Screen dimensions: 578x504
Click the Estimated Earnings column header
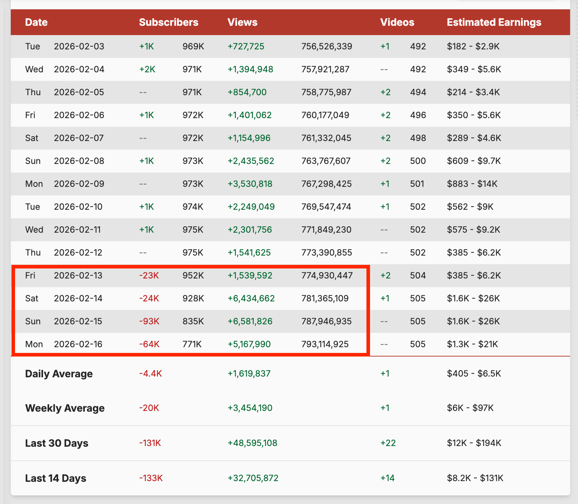(x=494, y=22)
